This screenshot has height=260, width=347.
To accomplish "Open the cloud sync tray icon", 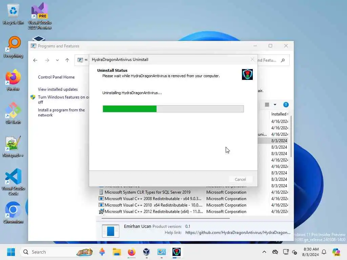I will click(275, 252).
